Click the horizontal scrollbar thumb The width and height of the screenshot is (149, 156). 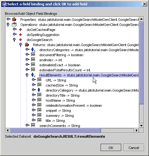[x=55, y=130]
